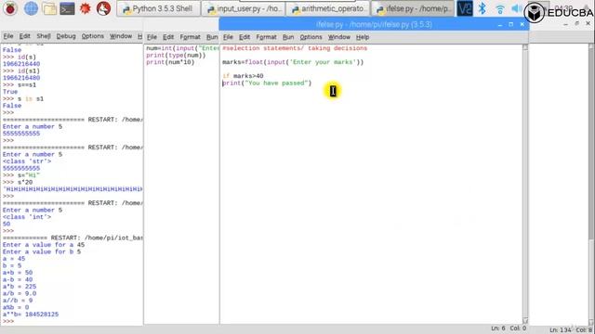Open File menu in Python Shell window
The width and height of the screenshot is (595, 334).
(x=8, y=36)
